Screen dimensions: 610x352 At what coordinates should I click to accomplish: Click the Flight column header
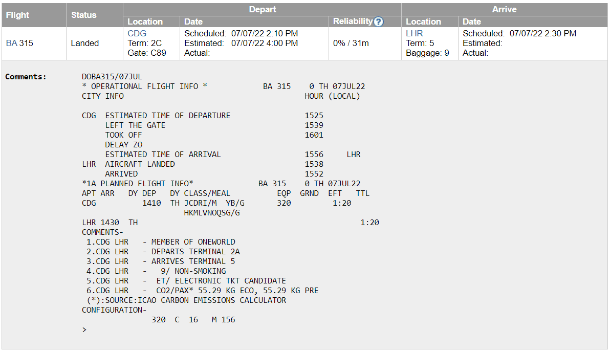click(18, 15)
